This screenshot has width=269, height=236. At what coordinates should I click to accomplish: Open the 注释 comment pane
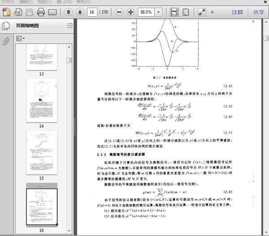pos(238,12)
